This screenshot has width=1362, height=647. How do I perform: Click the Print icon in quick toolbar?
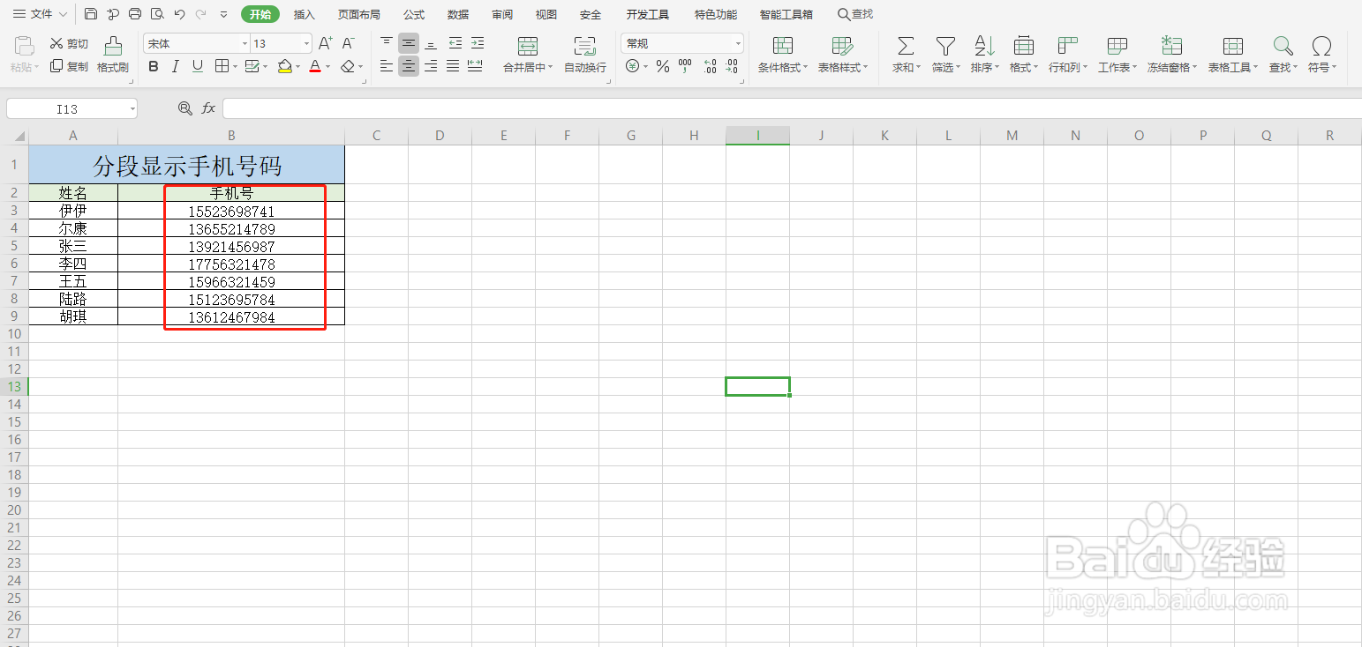[x=135, y=14]
